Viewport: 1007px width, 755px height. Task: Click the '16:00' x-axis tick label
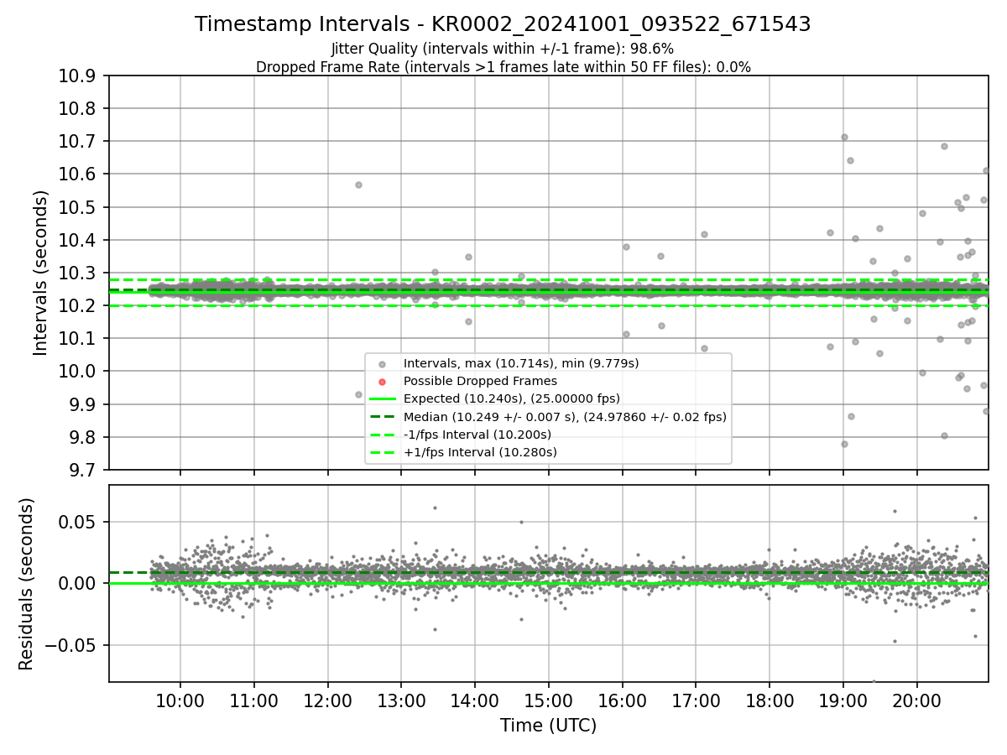point(623,701)
